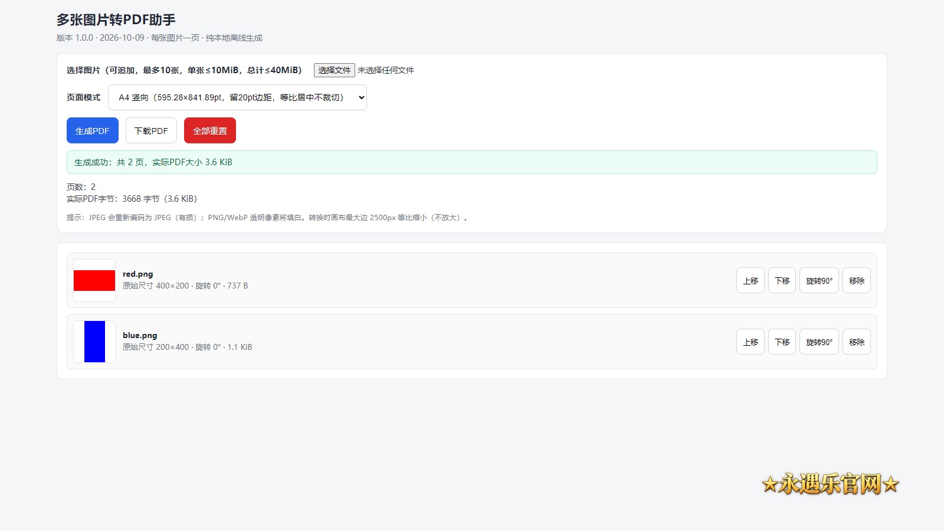This screenshot has height=531, width=944.
Task: Click the blue.png file name
Action: tap(140, 335)
